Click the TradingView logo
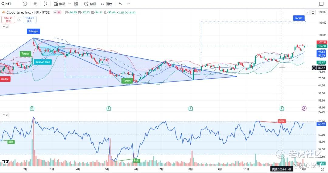Viewport: 328px width, 173px height. point(6,162)
